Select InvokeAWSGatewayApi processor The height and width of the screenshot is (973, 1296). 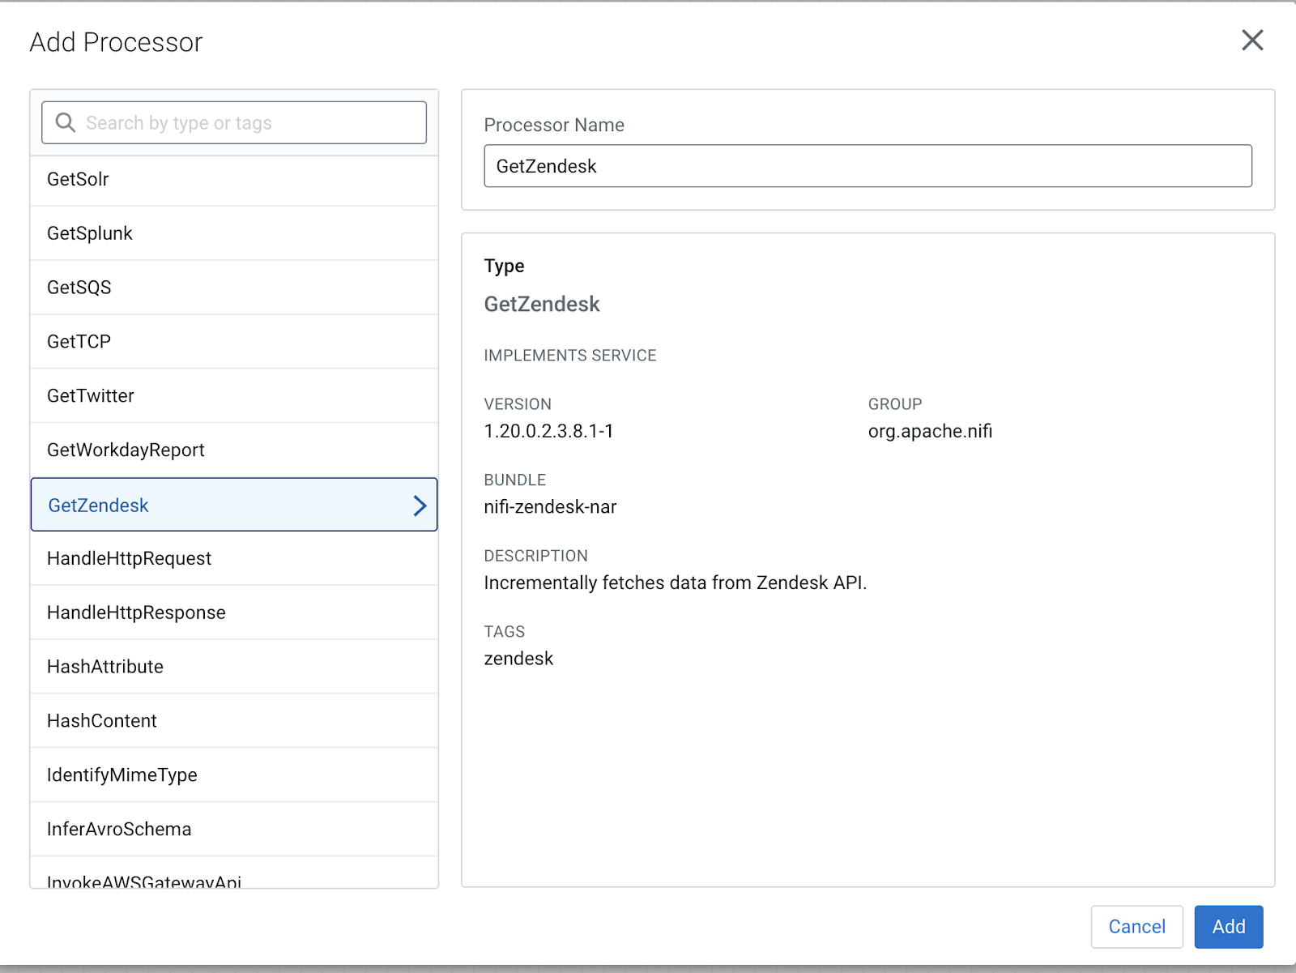(234, 873)
